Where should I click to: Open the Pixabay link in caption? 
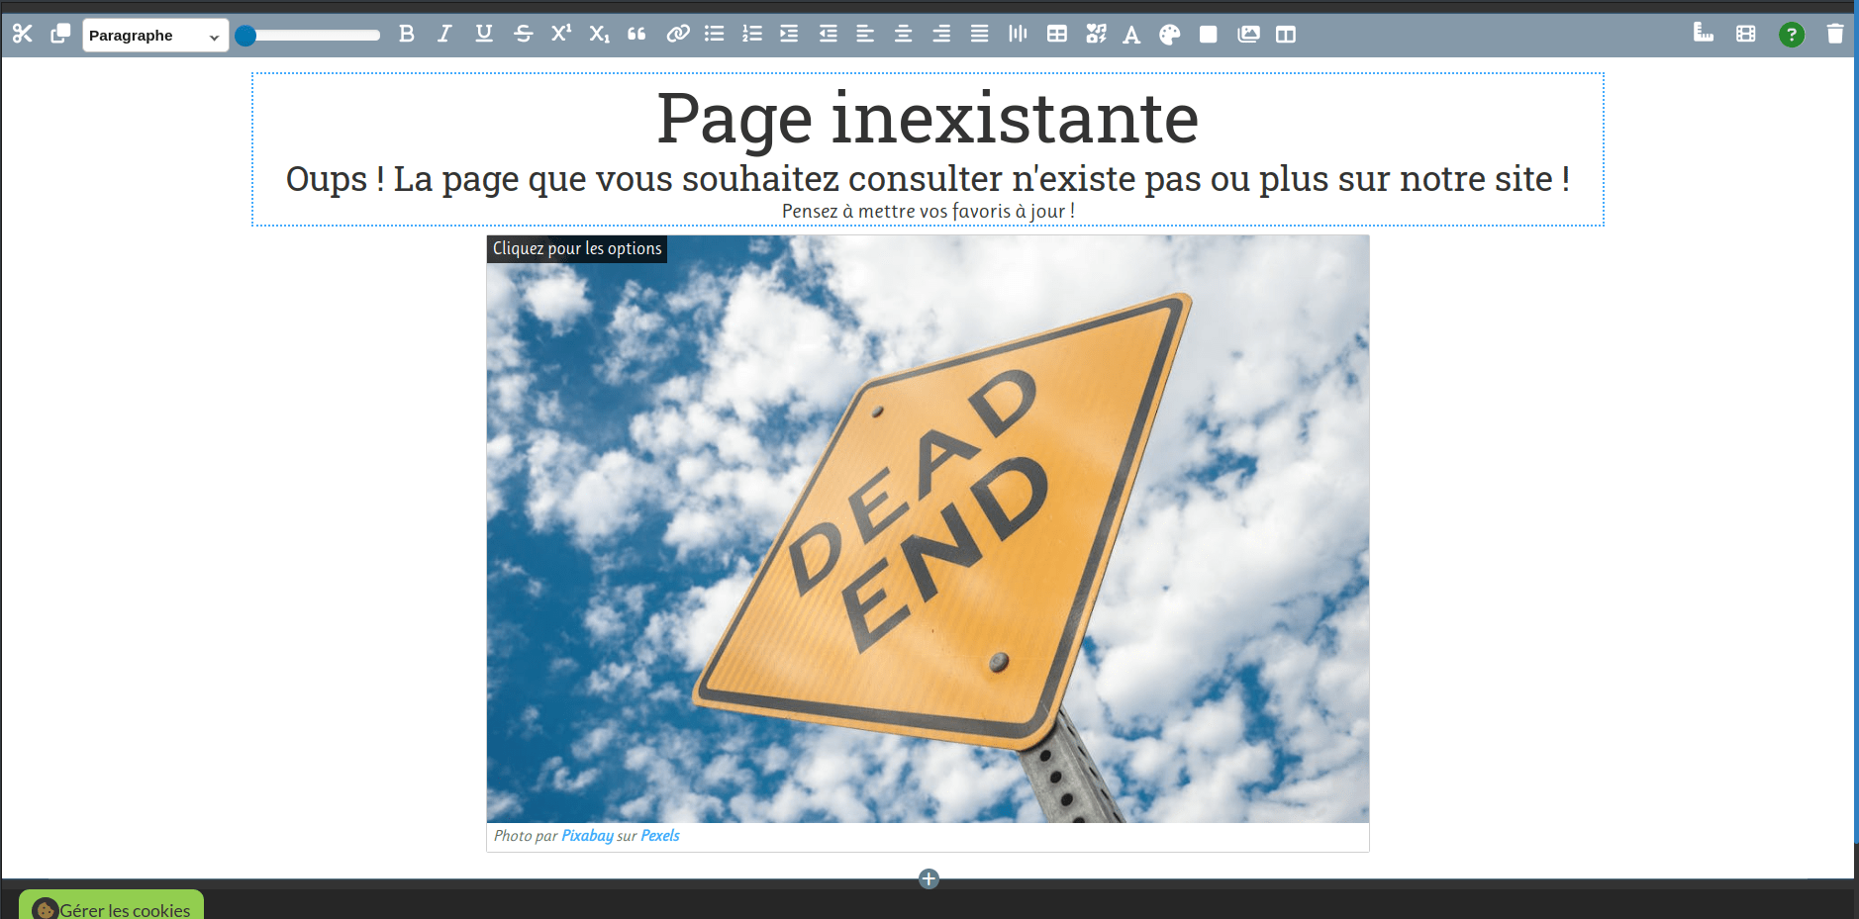pos(587,836)
